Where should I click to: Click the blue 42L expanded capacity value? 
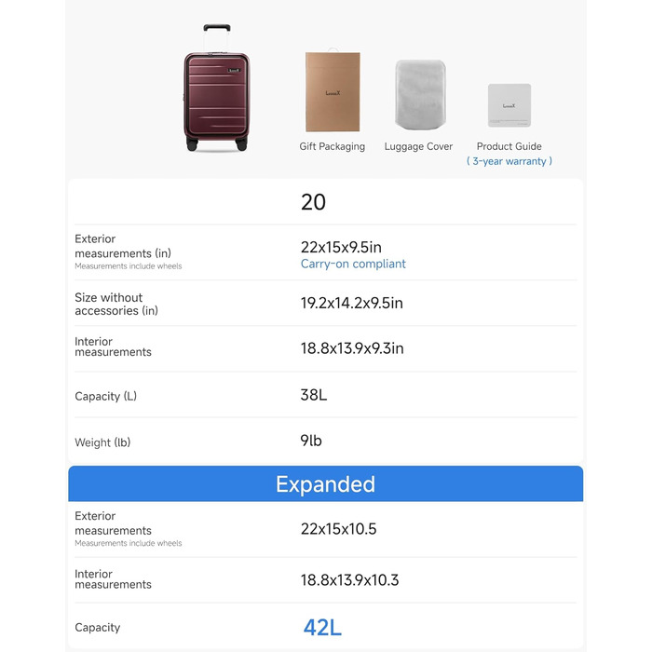322,628
